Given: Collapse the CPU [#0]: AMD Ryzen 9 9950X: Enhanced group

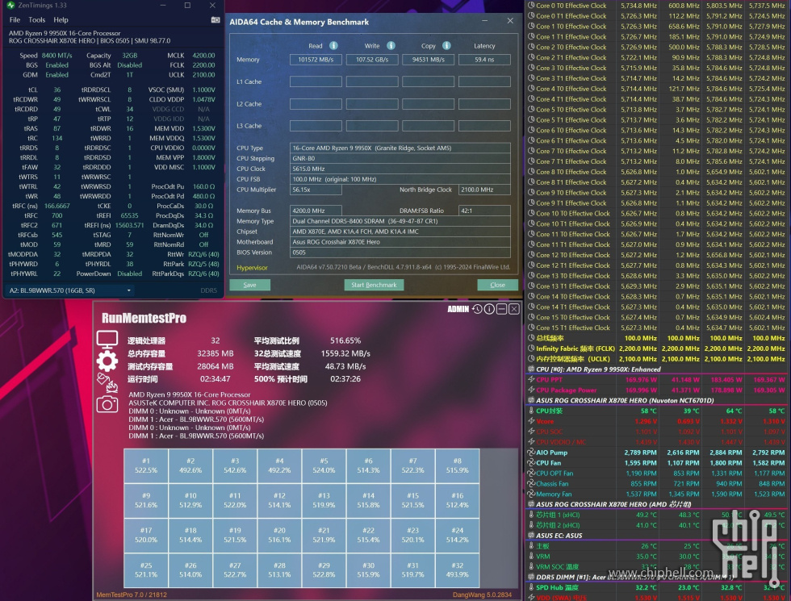Looking at the screenshot, I should [x=531, y=369].
